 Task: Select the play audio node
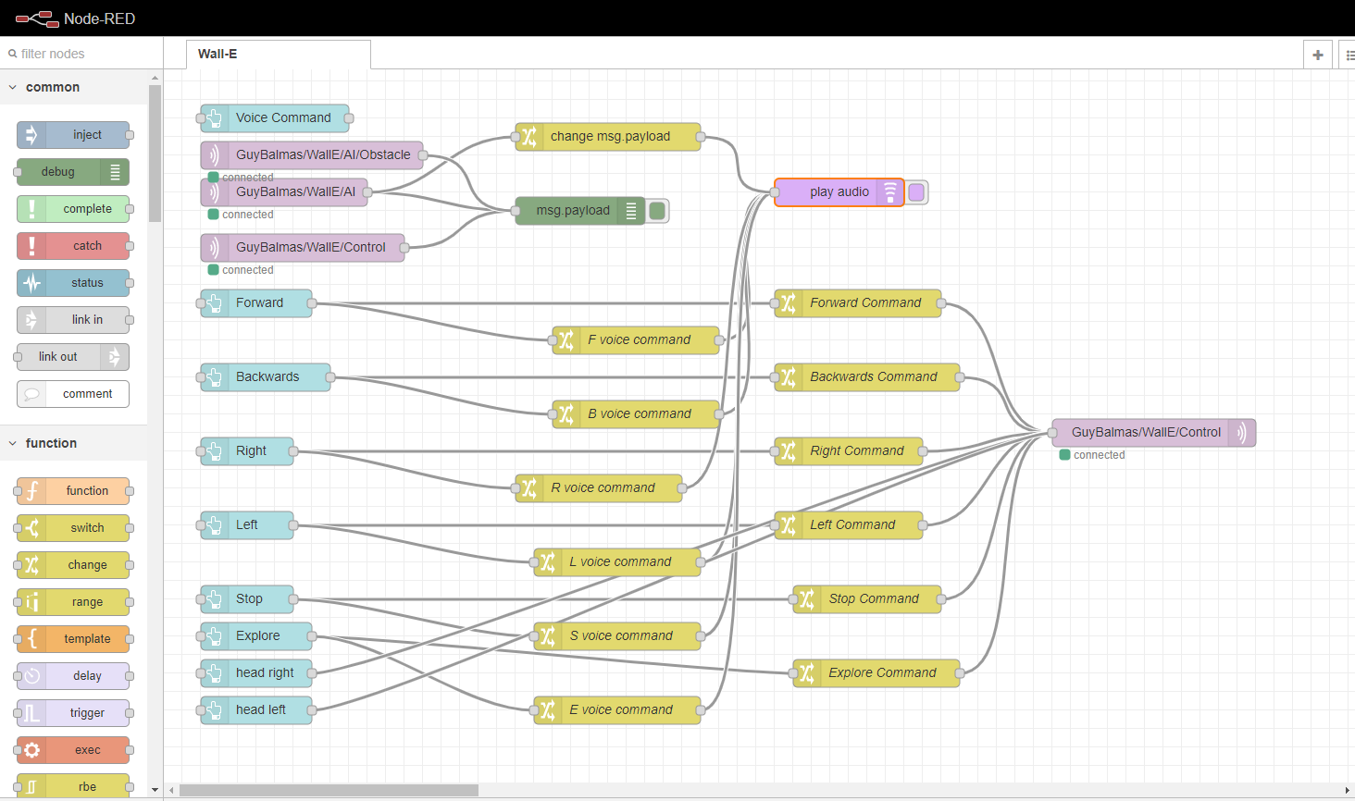click(x=839, y=192)
